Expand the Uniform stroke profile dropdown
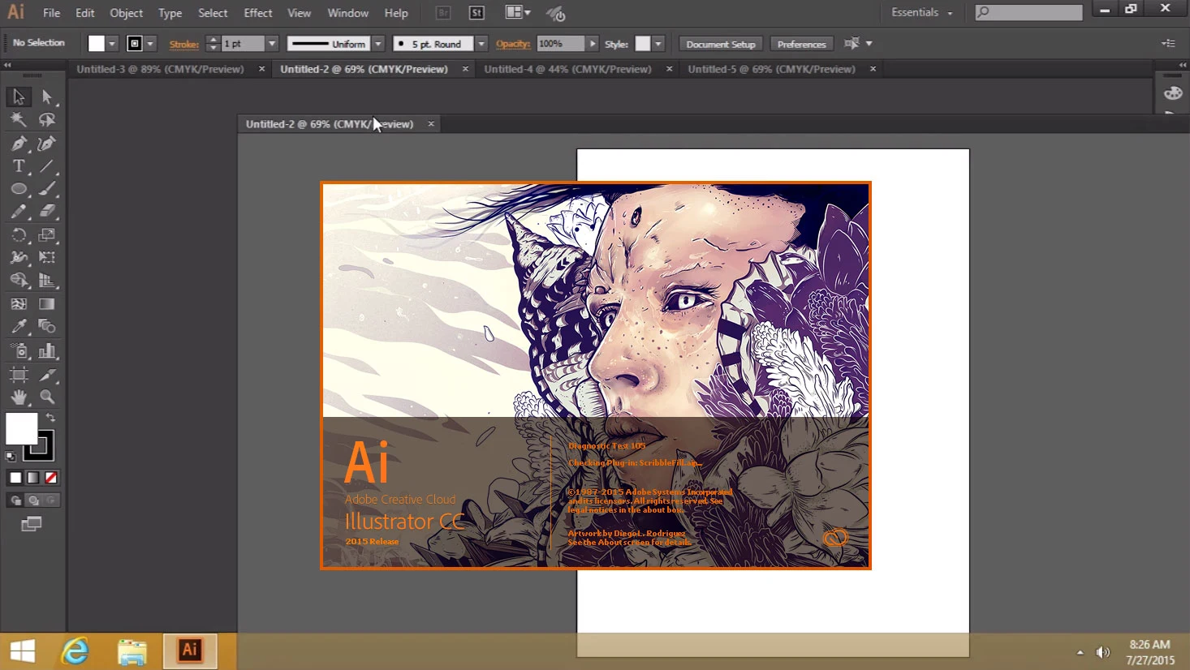 (x=377, y=43)
